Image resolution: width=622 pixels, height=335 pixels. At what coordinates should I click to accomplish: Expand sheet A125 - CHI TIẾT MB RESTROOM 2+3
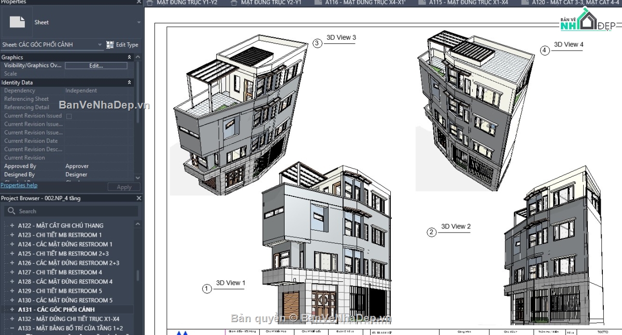click(12, 253)
